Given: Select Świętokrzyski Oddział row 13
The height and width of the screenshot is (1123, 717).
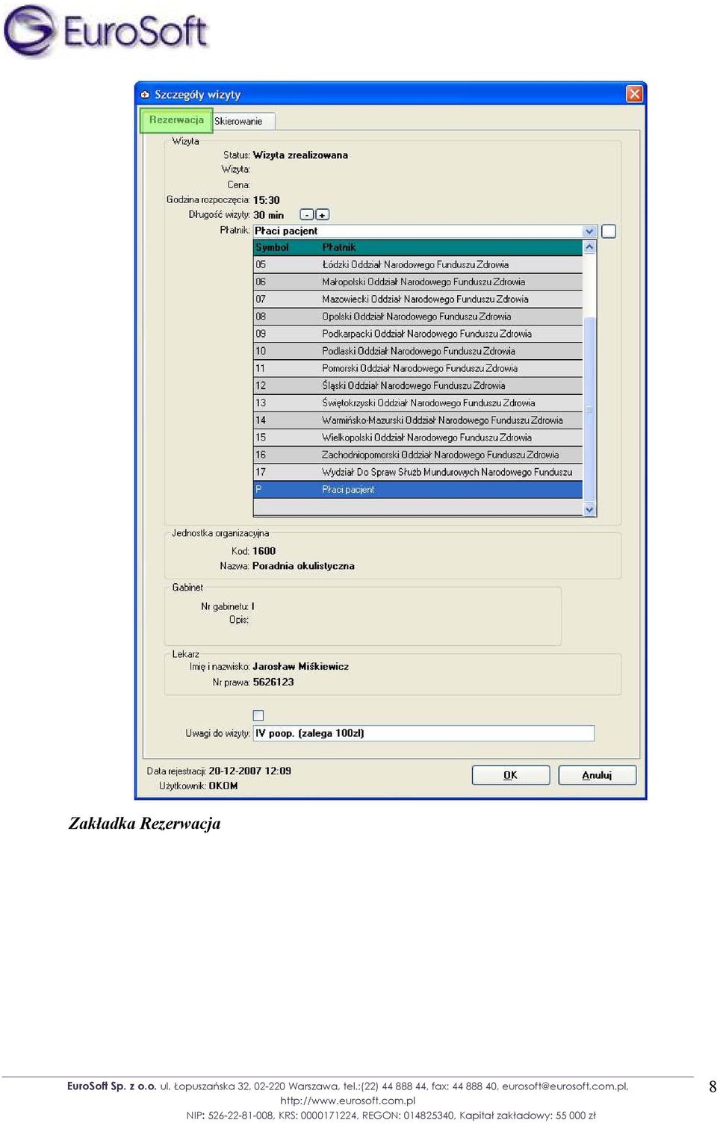Looking at the screenshot, I should [x=418, y=403].
